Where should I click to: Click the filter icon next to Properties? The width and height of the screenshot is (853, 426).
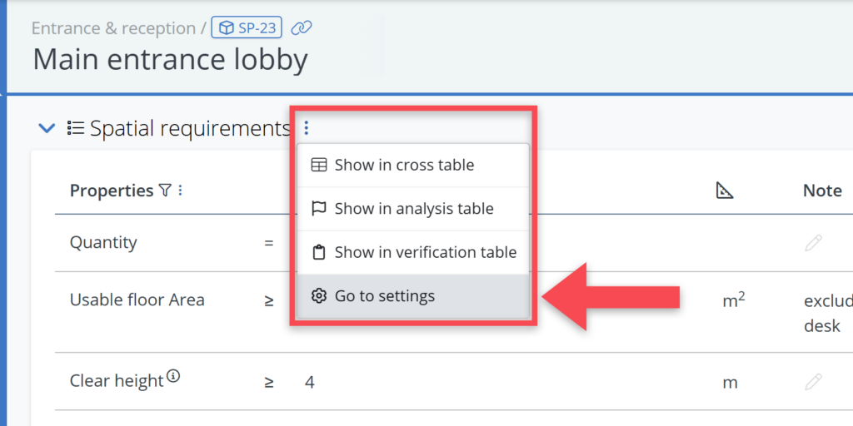pos(165,191)
